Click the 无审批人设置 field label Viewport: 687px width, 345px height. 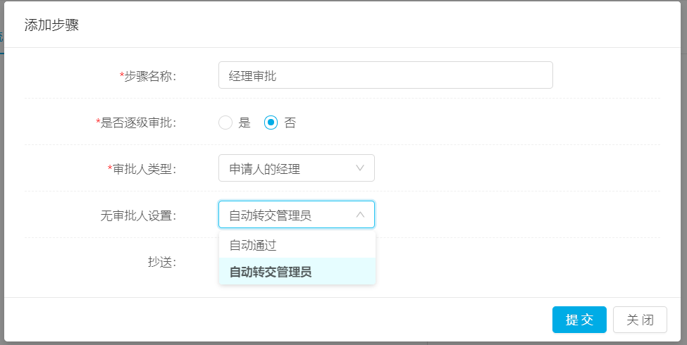pyautogui.click(x=138, y=215)
